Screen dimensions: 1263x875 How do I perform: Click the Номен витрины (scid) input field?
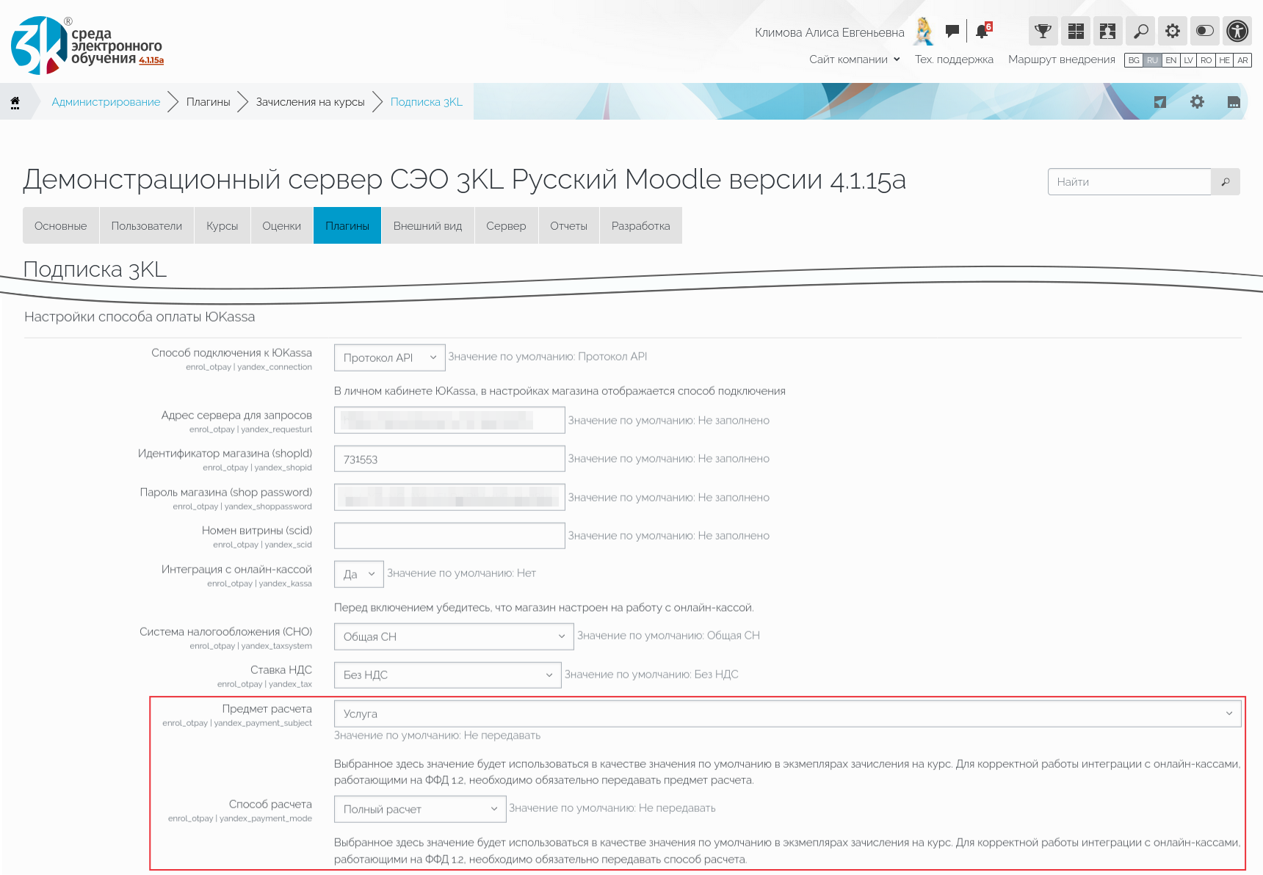[x=449, y=536]
